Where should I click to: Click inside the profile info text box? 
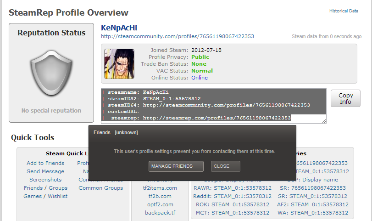tap(213, 105)
